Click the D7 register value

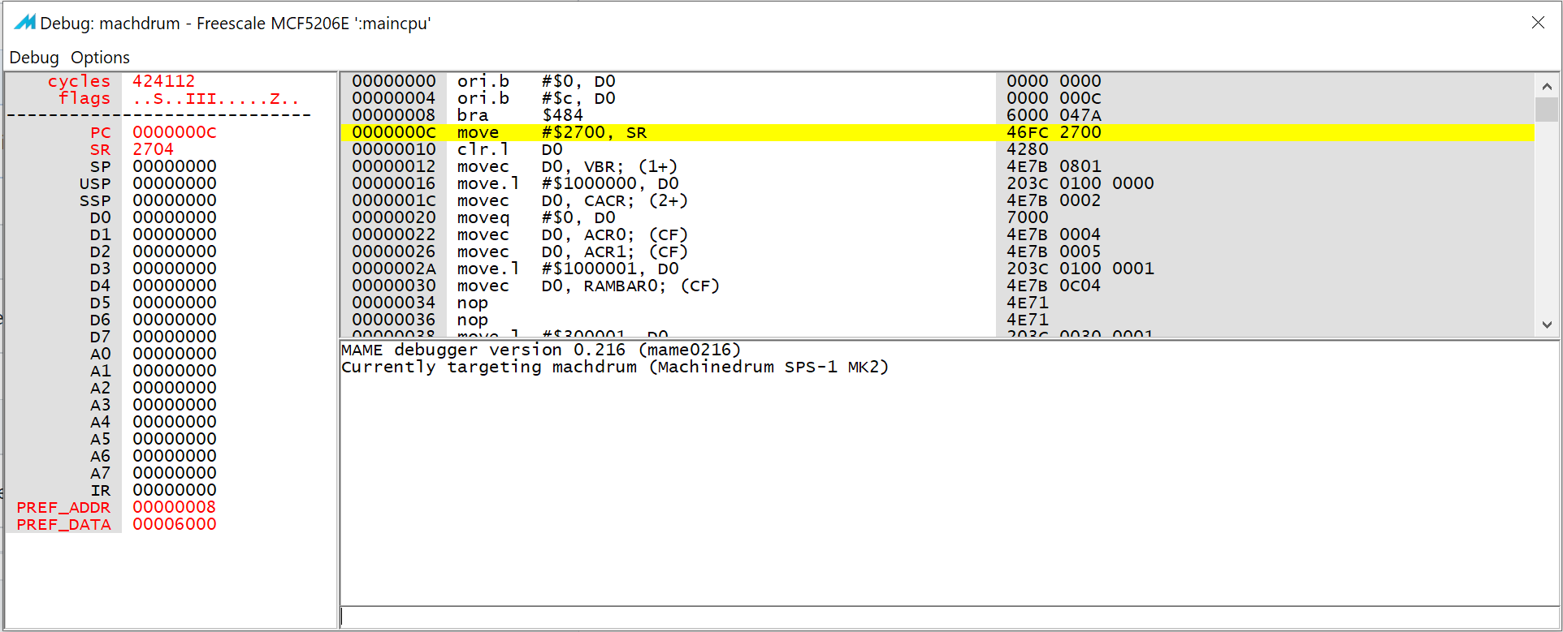coord(175,337)
